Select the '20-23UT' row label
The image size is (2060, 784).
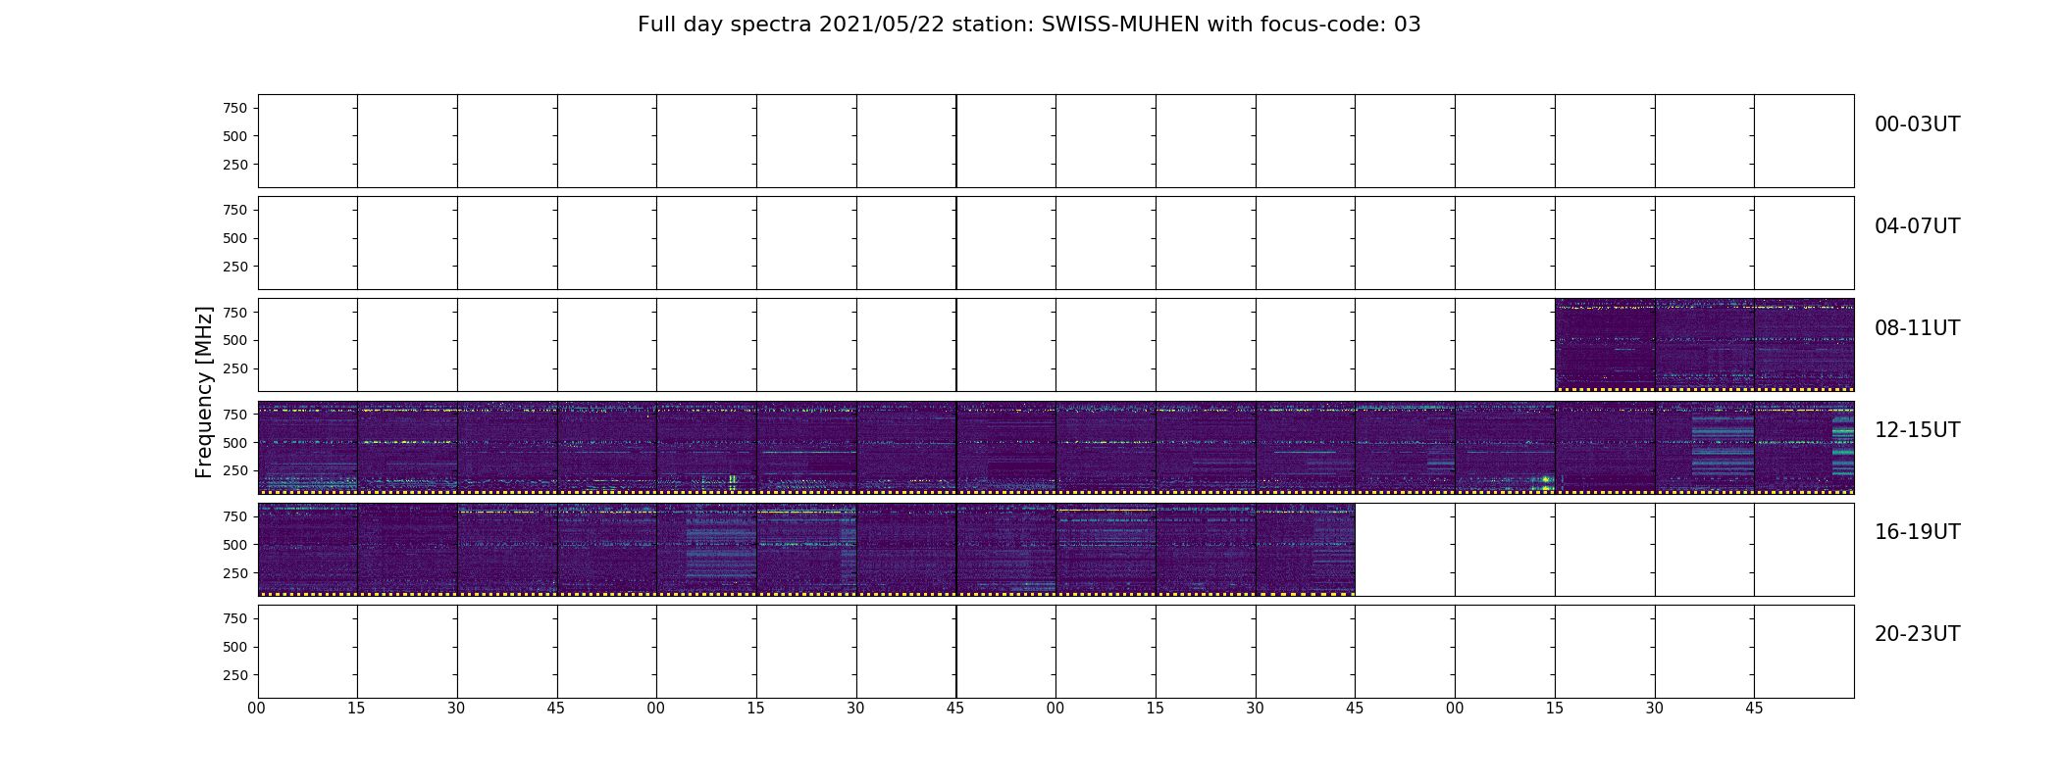[1917, 634]
